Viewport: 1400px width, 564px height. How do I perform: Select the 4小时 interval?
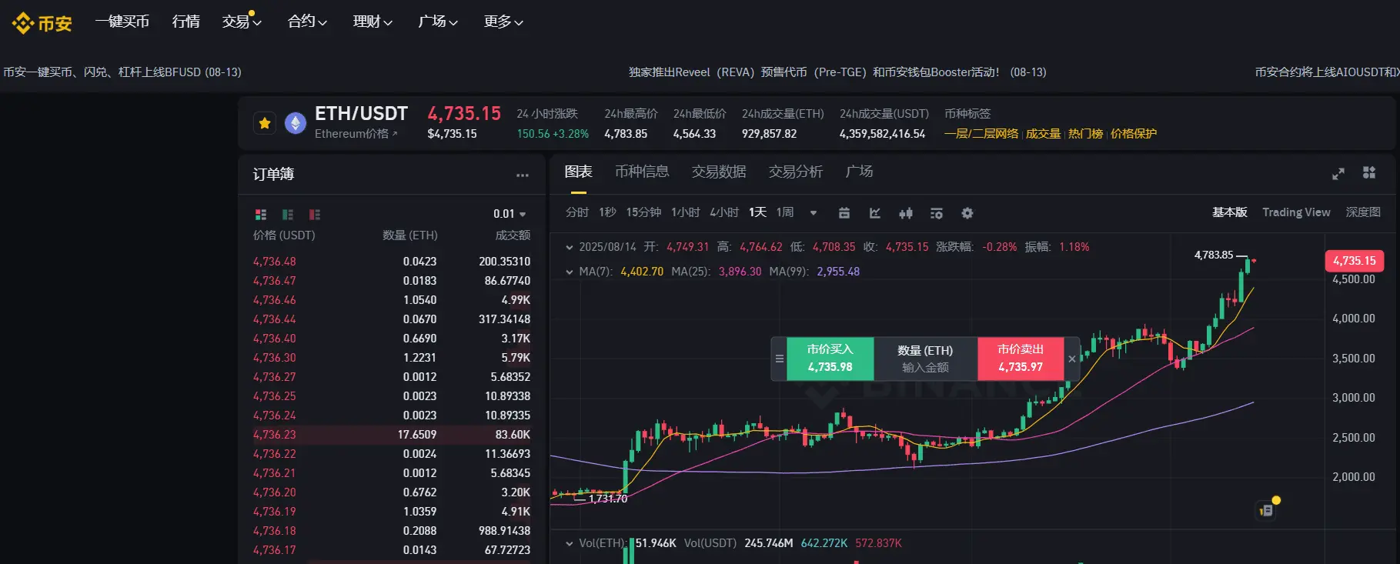(x=724, y=212)
